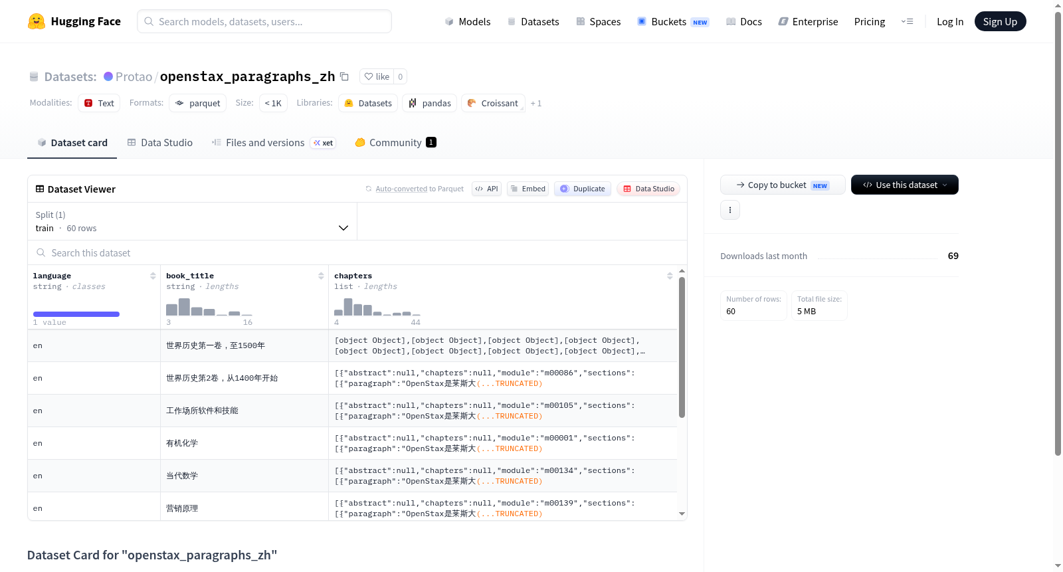
Task: Open the Models nav item
Action: point(468,21)
